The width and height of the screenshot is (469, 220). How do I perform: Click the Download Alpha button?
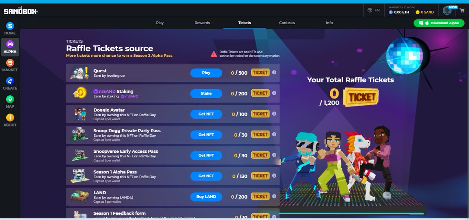439,23
